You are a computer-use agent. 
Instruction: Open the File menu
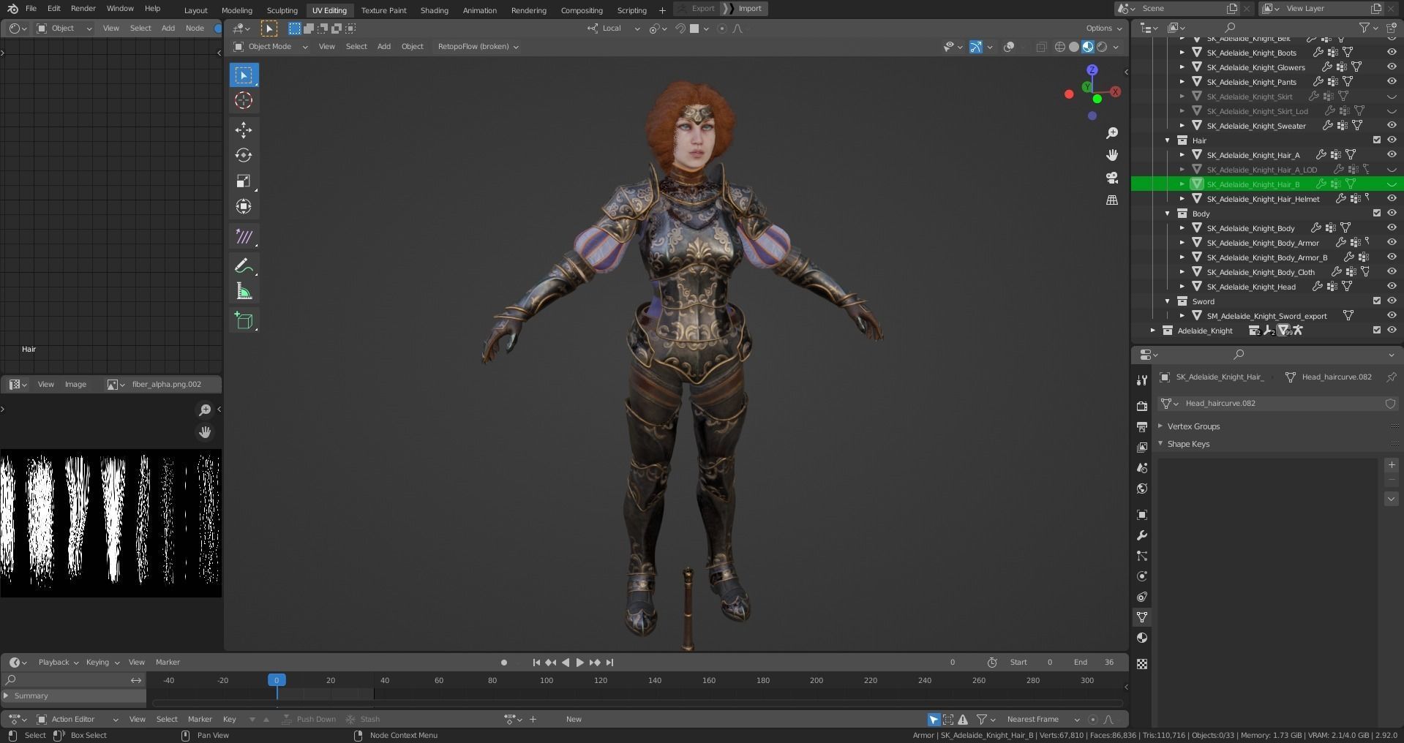[x=31, y=9]
